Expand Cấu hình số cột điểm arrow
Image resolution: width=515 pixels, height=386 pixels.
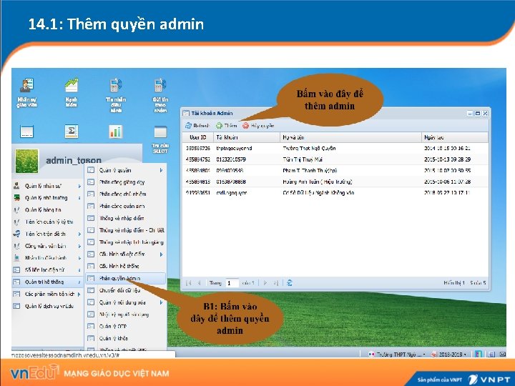[x=161, y=254]
